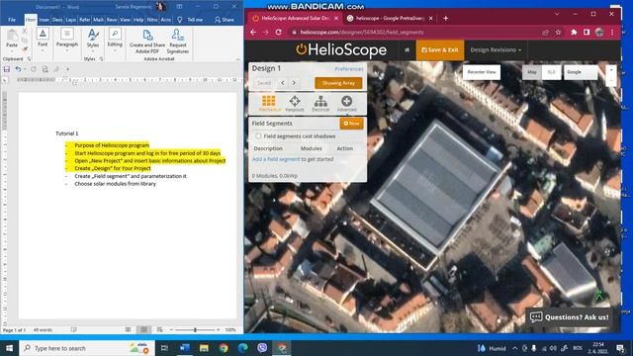
Task: Open the File tab in Word
Action: [x=12, y=20]
